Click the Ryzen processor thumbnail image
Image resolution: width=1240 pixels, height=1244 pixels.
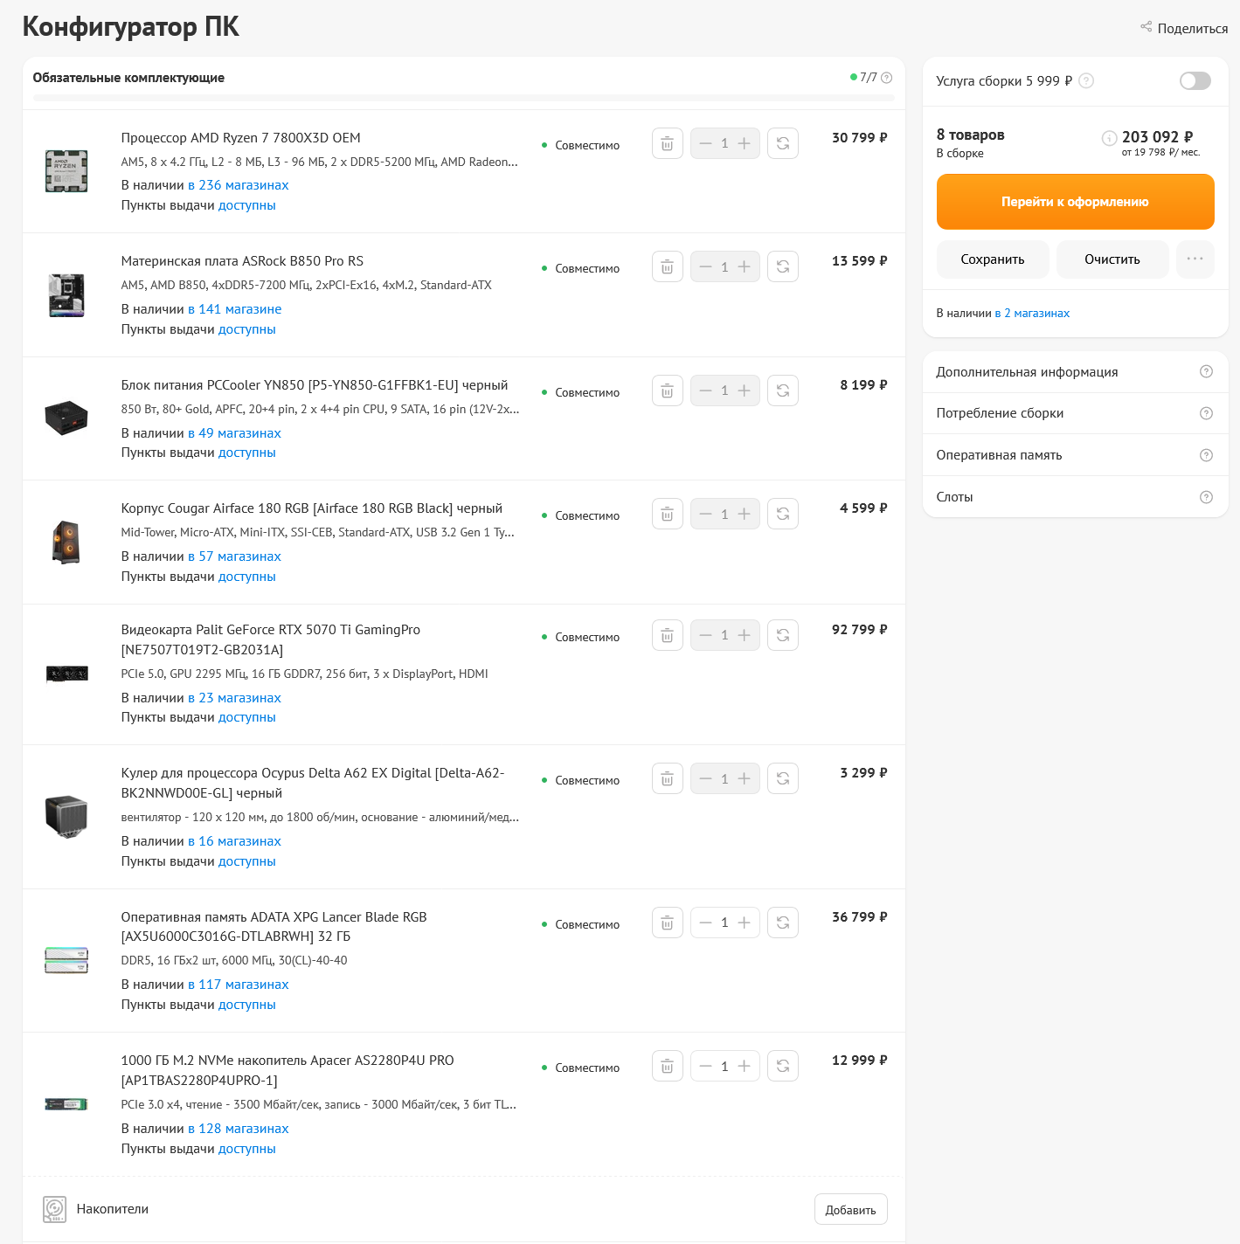pos(66,171)
